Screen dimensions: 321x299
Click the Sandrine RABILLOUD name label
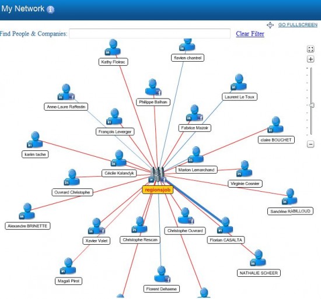[x=290, y=211]
